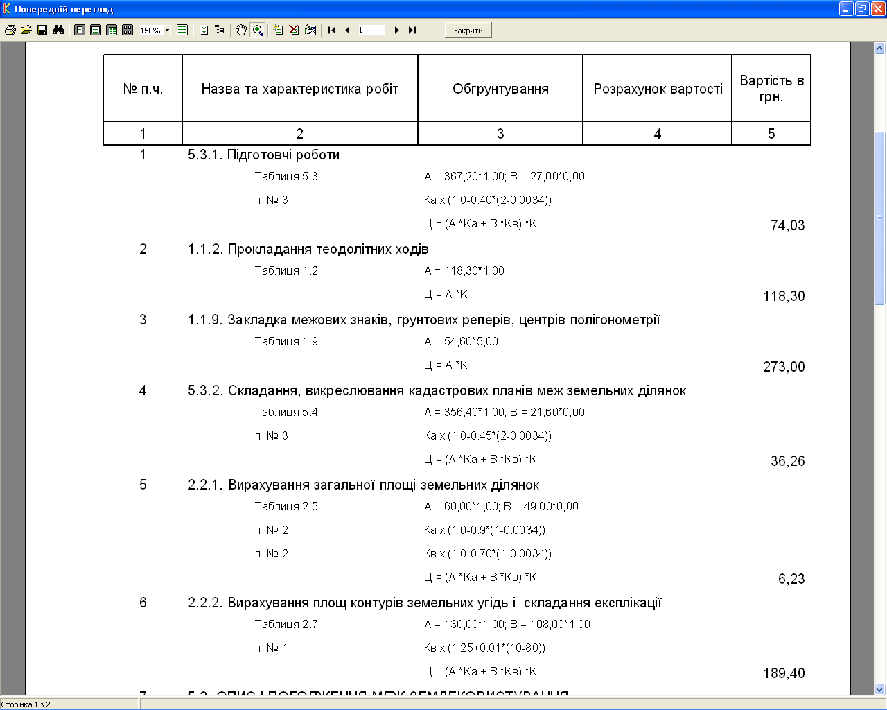887x710 pixels.
Task: Click the Print icon in the toolbar
Action: click(10, 30)
